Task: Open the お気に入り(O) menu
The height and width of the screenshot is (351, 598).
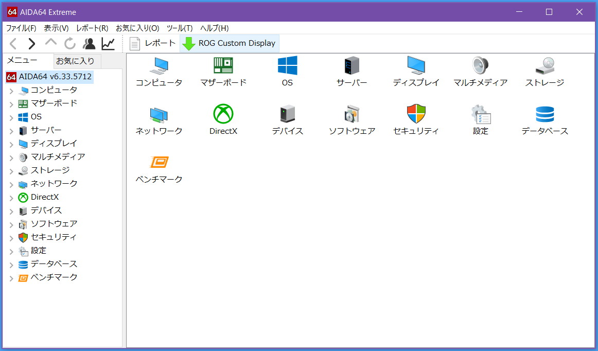Action: tap(137, 28)
